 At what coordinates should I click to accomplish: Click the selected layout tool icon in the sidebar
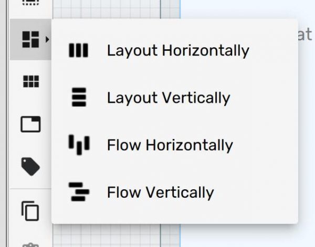pyautogui.click(x=30, y=39)
